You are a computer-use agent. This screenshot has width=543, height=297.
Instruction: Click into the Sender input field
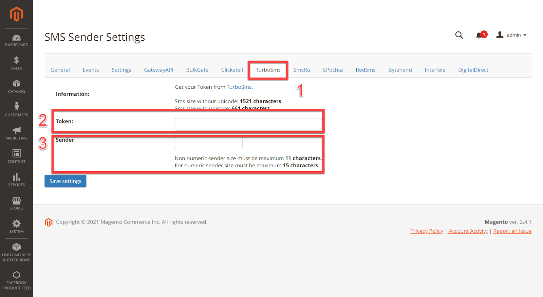point(209,143)
